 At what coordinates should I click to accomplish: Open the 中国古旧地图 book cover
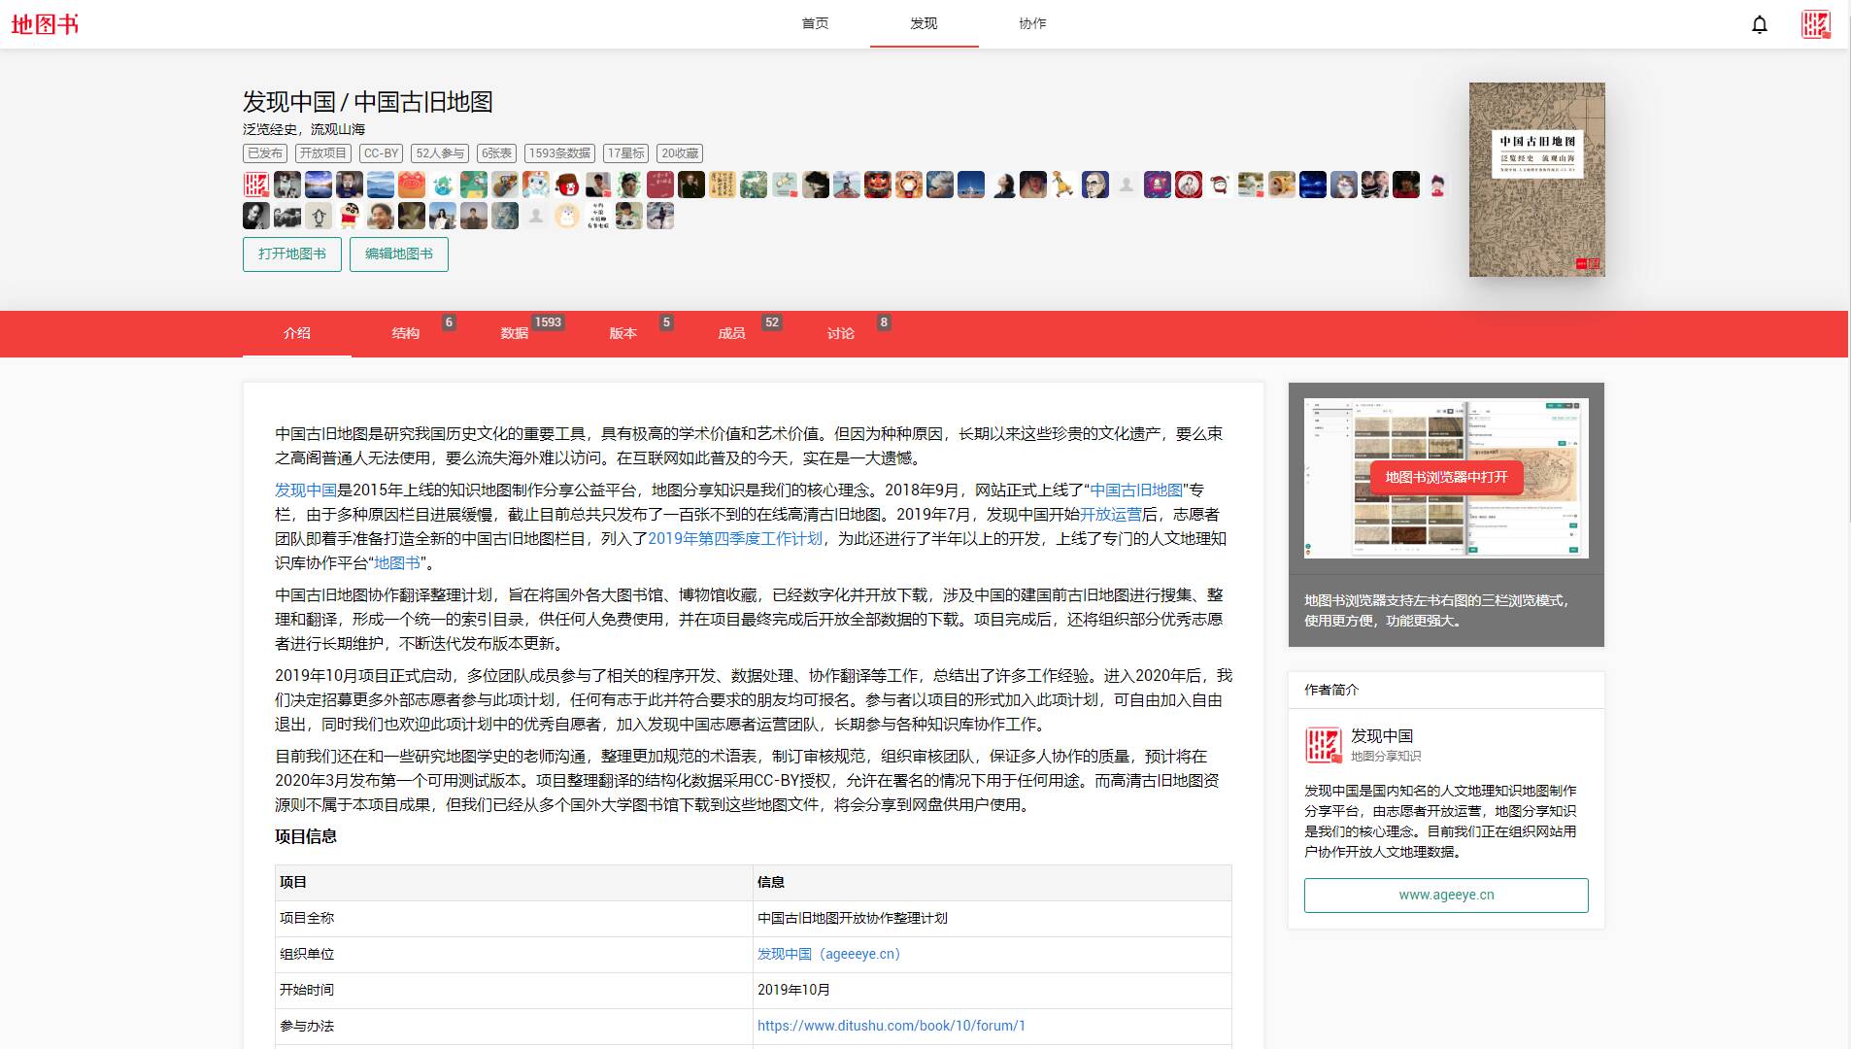point(1536,180)
